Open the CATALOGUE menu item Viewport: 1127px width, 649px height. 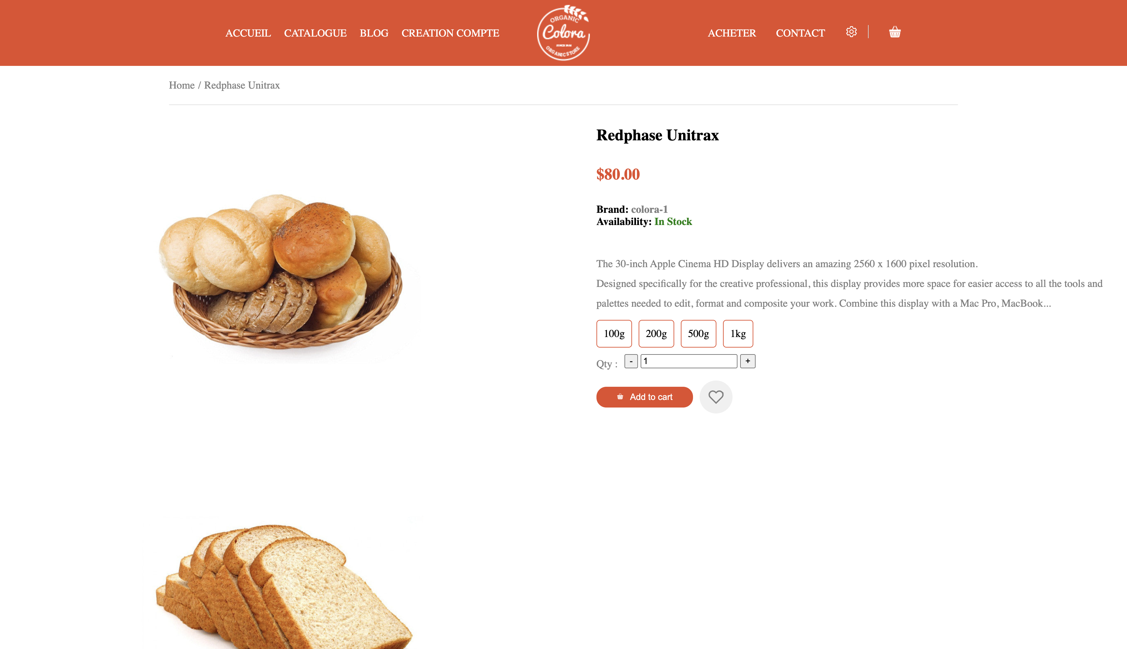pyautogui.click(x=315, y=33)
